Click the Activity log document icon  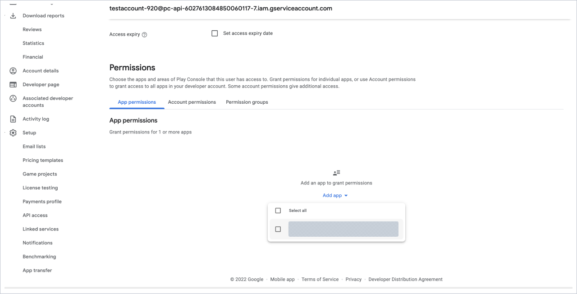13,119
